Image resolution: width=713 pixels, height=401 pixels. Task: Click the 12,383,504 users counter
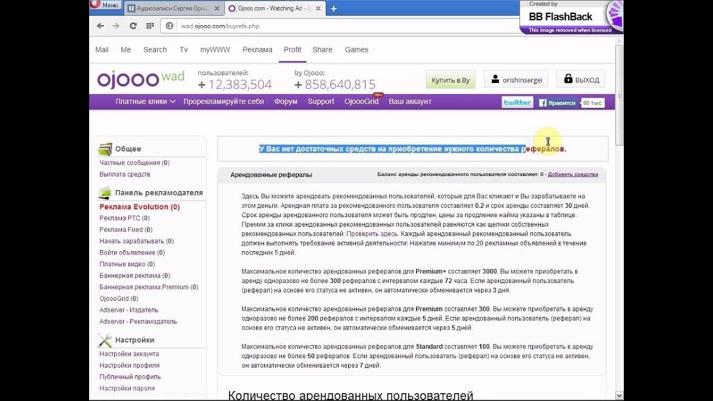point(240,85)
